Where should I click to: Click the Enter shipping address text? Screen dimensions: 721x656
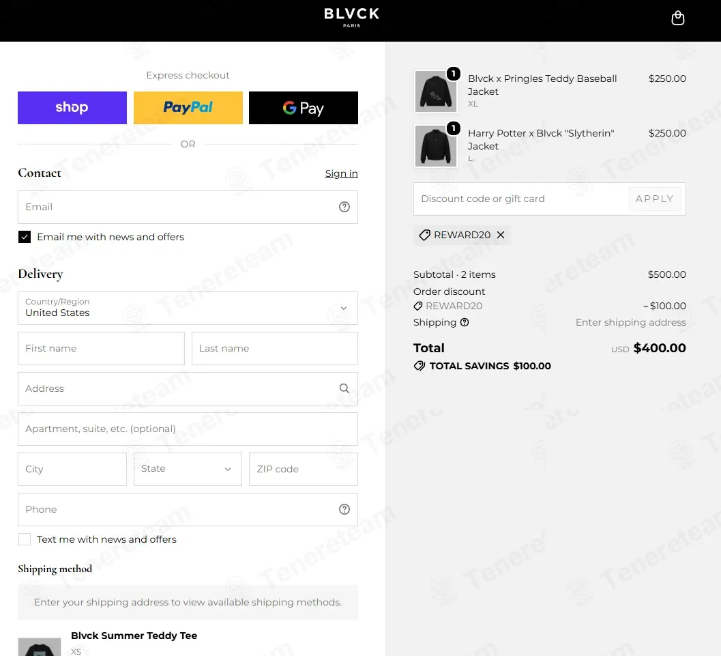(x=631, y=322)
